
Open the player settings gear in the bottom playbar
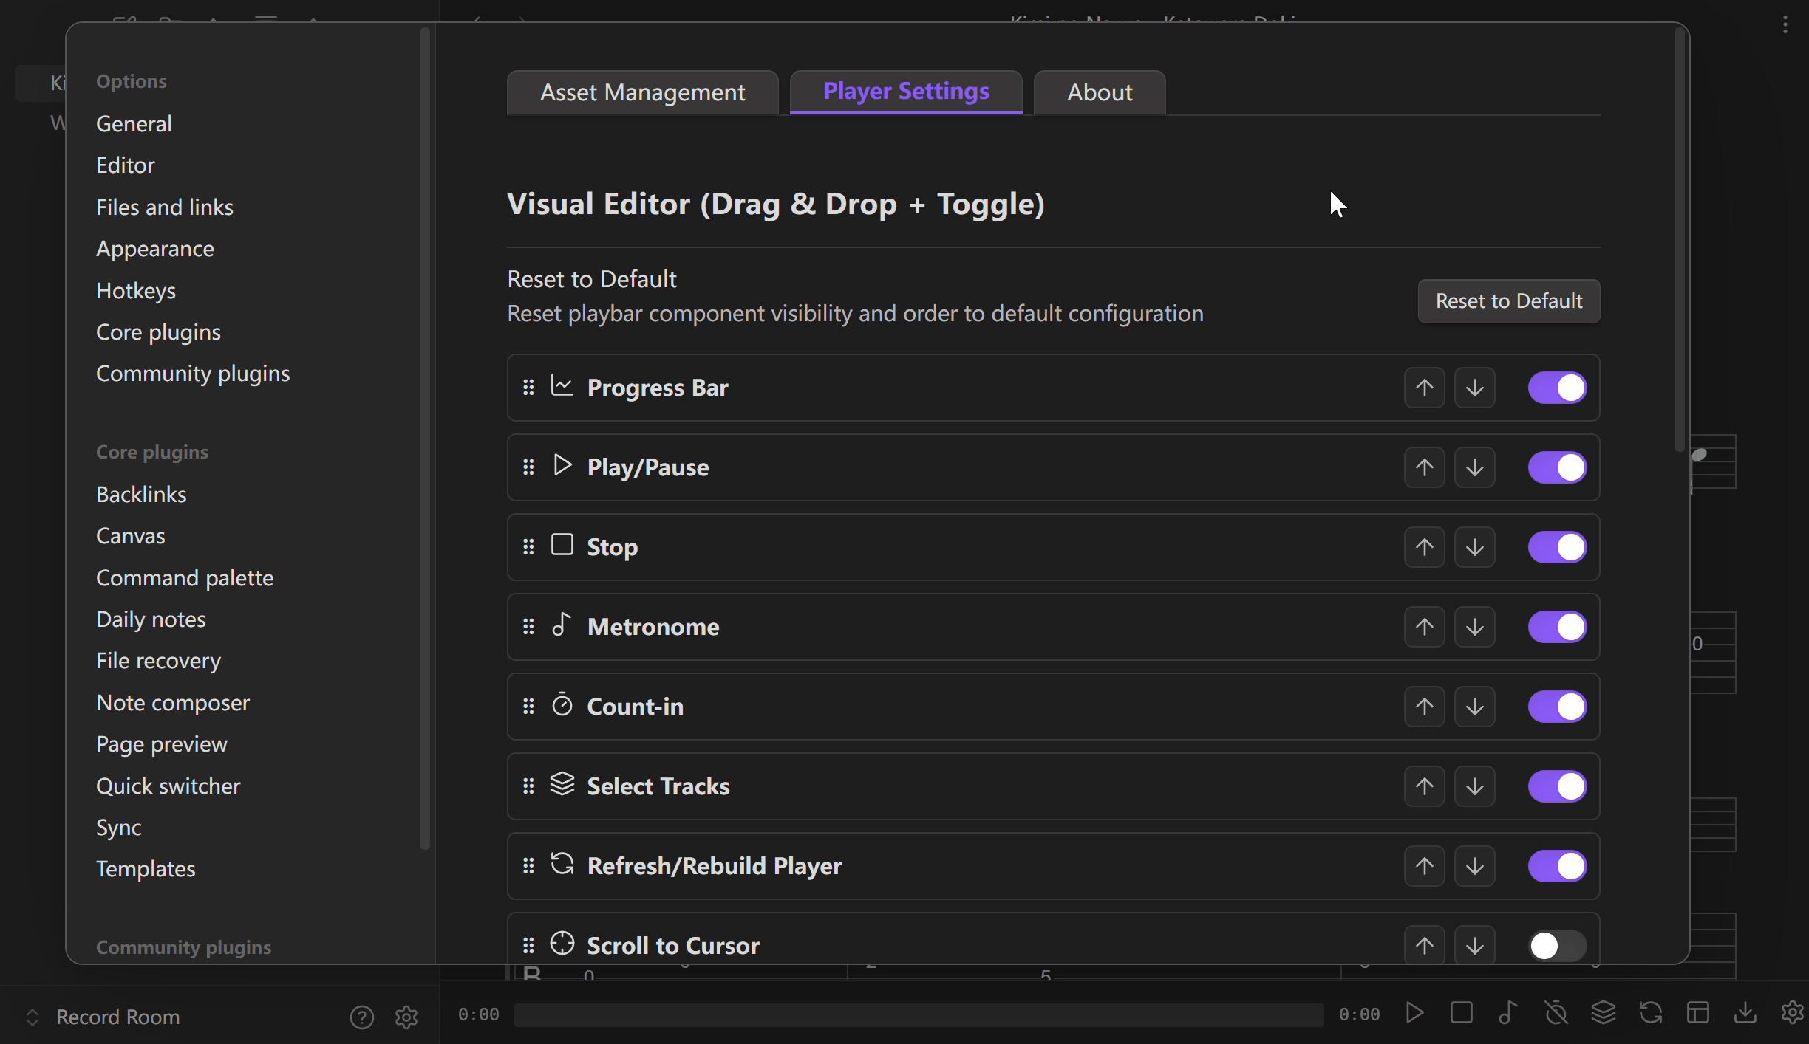pyautogui.click(x=1793, y=1013)
